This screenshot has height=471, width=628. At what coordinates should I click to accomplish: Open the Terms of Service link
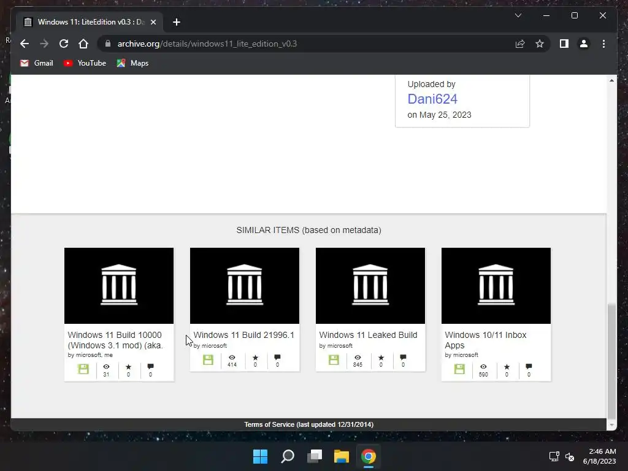[x=309, y=424]
